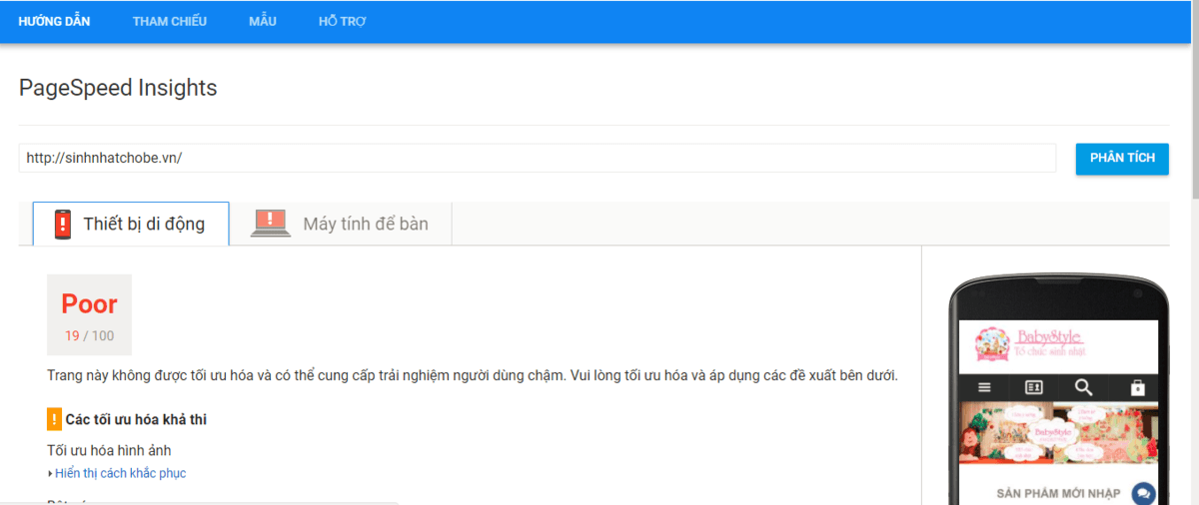Click the hamburger menu icon in phone preview
The height and width of the screenshot is (505, 1199).
(x=984, y=387)
